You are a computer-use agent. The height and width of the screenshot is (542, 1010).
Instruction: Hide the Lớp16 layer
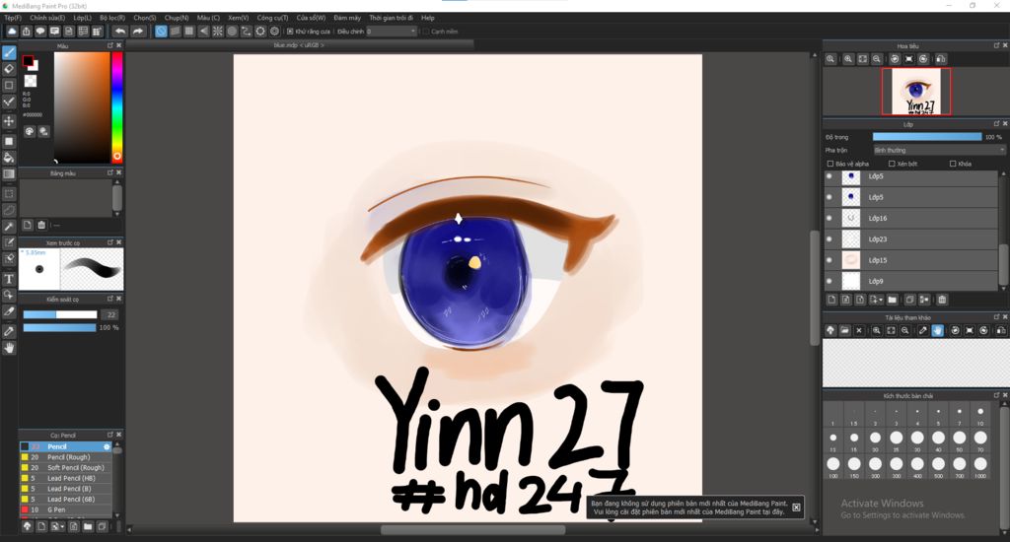[830, 218]
